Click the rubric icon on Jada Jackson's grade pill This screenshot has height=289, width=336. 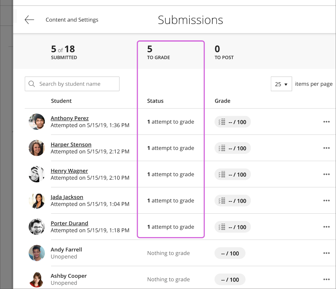(221, 200)
